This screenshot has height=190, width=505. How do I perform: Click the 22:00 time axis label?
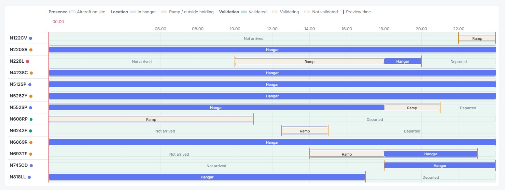[459, 29]
